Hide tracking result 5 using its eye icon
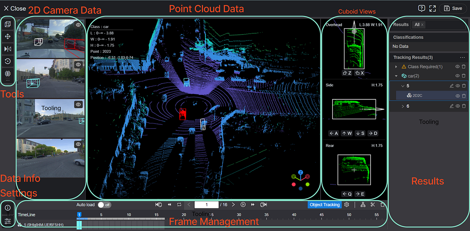 457,85
